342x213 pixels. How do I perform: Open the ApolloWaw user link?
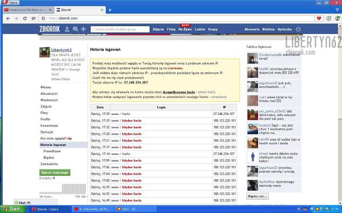tap(267, 182)
